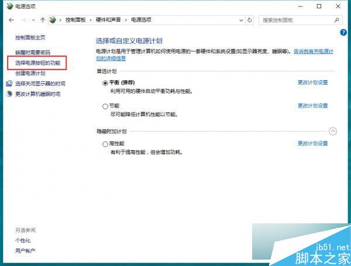
Task: Open the address bar history dropdown
Action: coord(241,20)
